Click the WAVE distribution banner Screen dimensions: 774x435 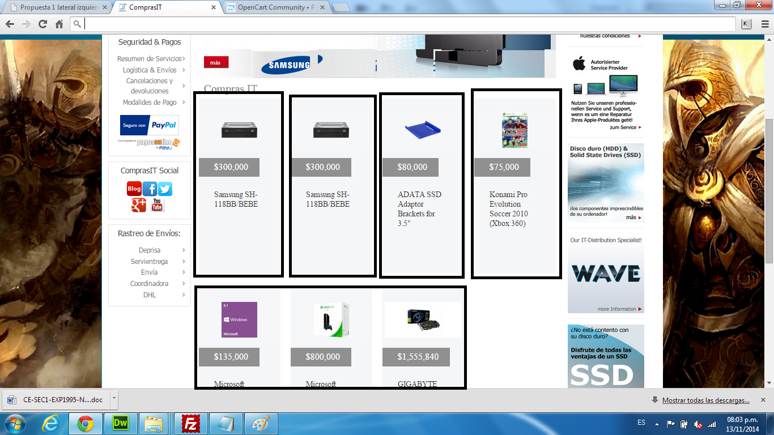(606, 274)
